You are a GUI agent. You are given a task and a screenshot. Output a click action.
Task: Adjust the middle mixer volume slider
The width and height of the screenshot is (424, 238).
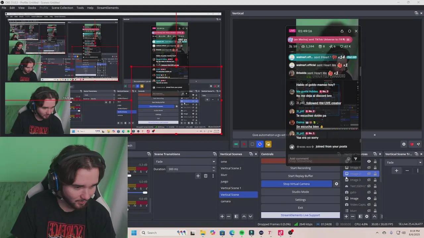(145, 192)
